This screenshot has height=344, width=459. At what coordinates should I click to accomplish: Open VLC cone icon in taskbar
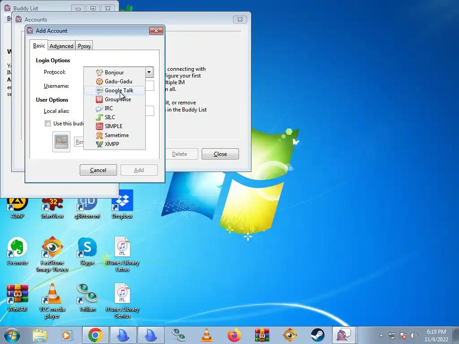207,335
